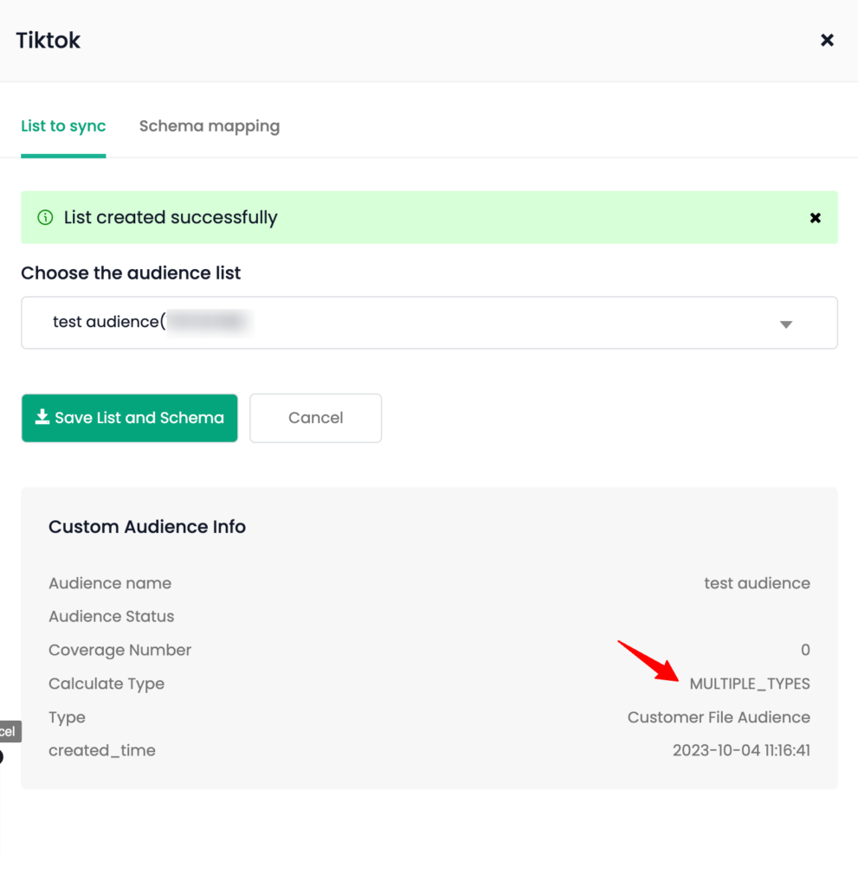The image size is (858, 886).
Task: Click the info icon in success banner
Action: coord(45,217)
